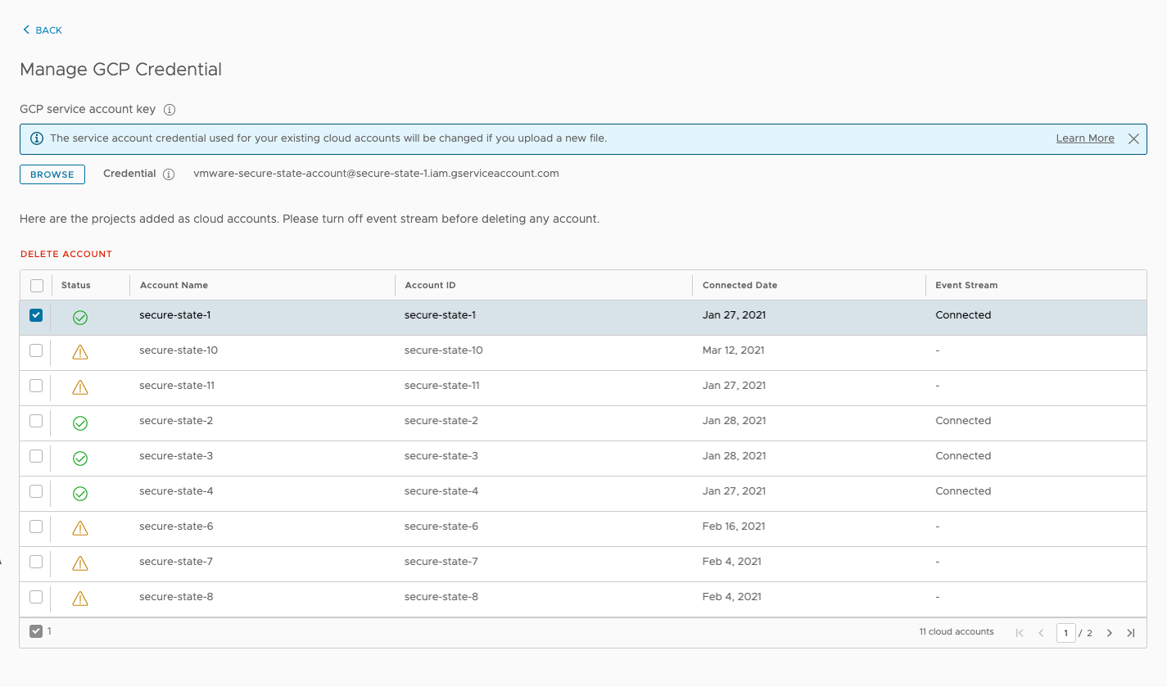
Task: Click the green check icon for secure-state-4
Action: pos(79,493)
